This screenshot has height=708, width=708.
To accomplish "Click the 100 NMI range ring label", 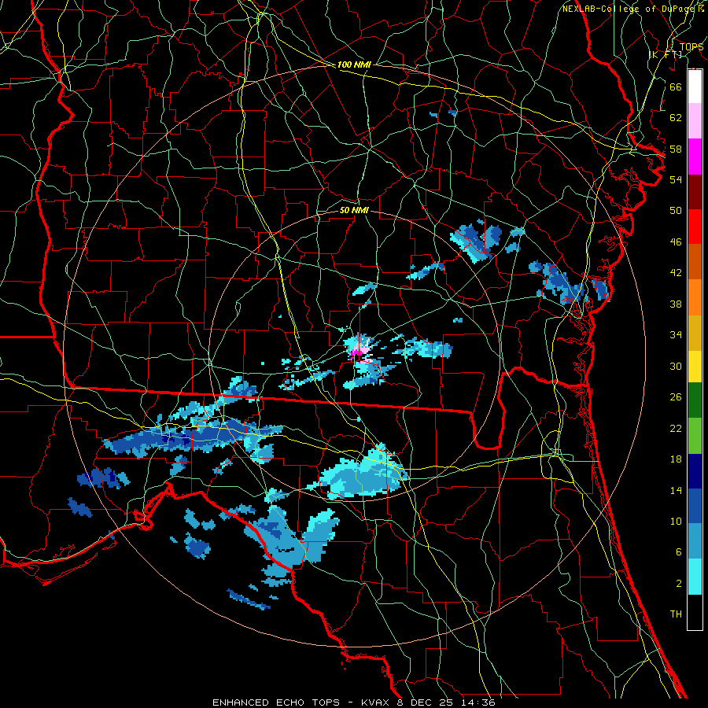I will click(x=354, y=65).
